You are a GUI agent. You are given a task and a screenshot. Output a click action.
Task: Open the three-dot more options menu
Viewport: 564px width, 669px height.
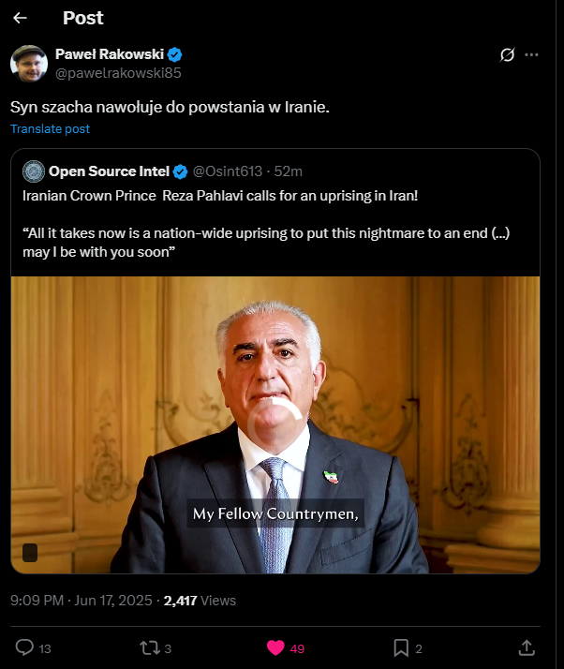pyautogui.click(x=532, y=55)
